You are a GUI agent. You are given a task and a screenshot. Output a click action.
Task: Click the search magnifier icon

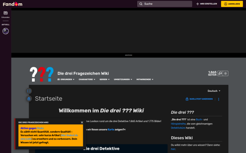coord(141,4)
